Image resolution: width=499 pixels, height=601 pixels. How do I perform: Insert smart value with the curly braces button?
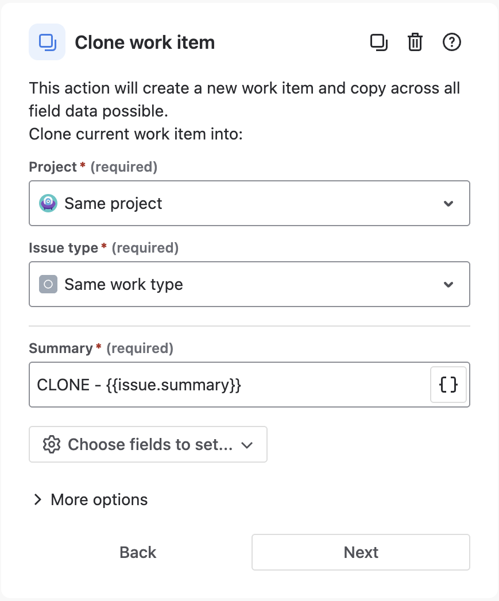[448, 385]
